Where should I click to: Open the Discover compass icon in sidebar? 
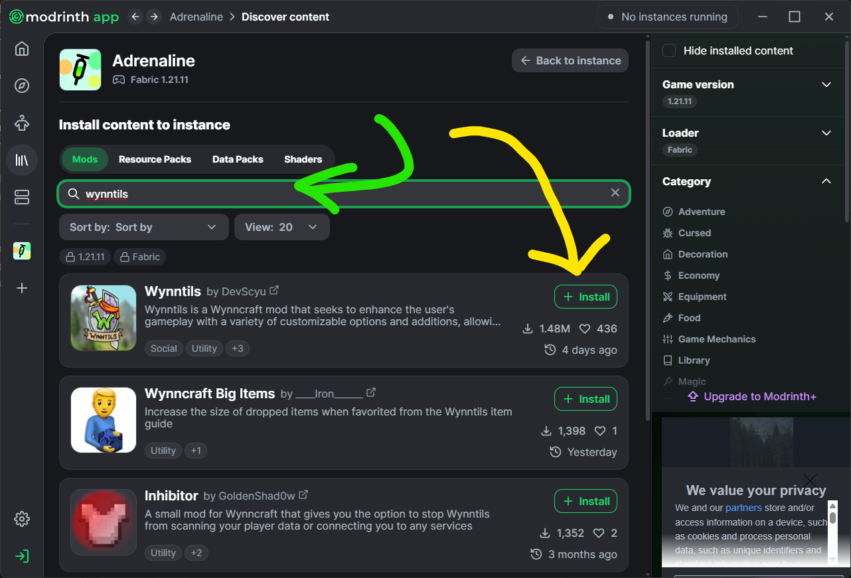(22, 86)
